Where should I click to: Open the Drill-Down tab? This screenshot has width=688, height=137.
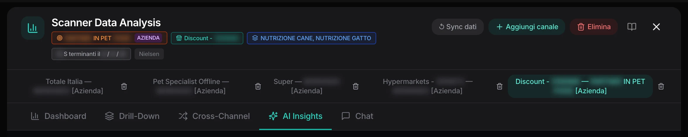pyautogui.click(x=132, y=116)
